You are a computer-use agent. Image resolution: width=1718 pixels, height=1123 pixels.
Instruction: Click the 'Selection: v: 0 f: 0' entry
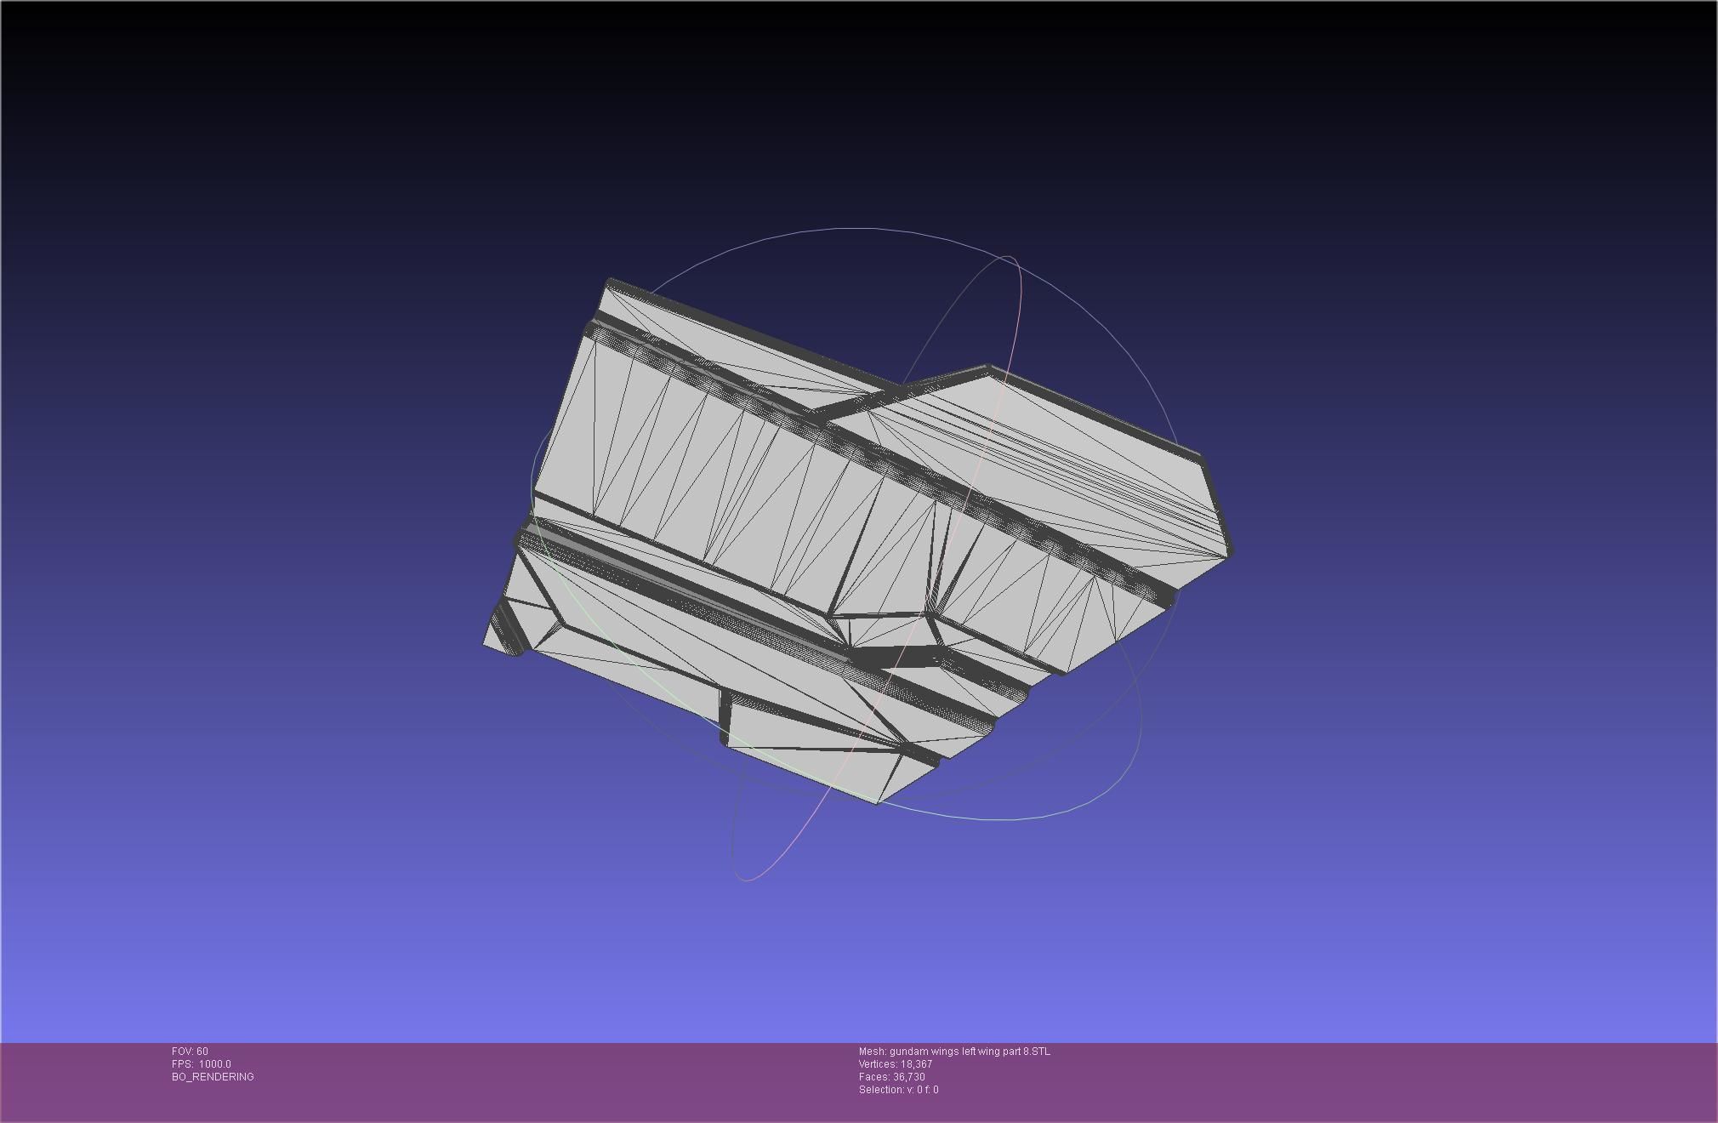(899, 1090)
